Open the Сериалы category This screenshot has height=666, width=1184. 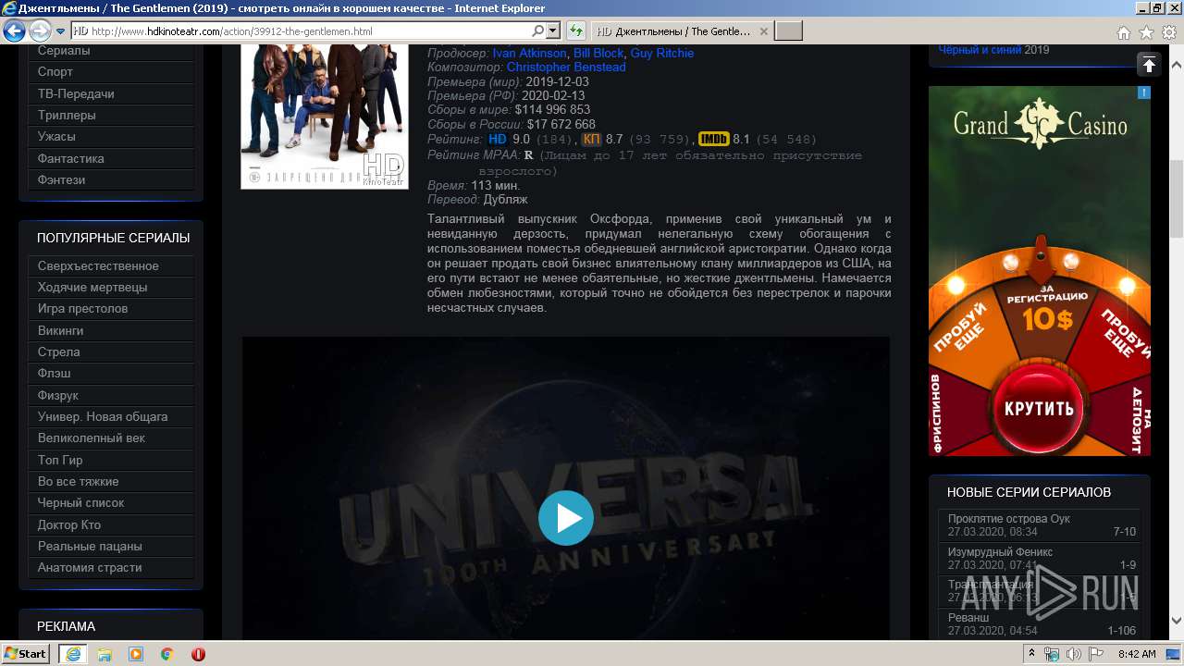[x=111, y=50]
